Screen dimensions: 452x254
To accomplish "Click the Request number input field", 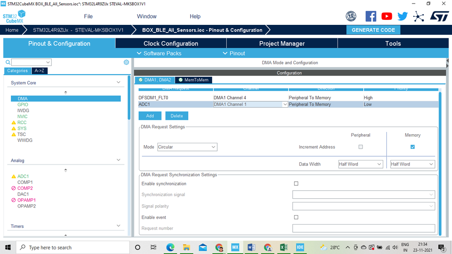I will pos(363,228).
